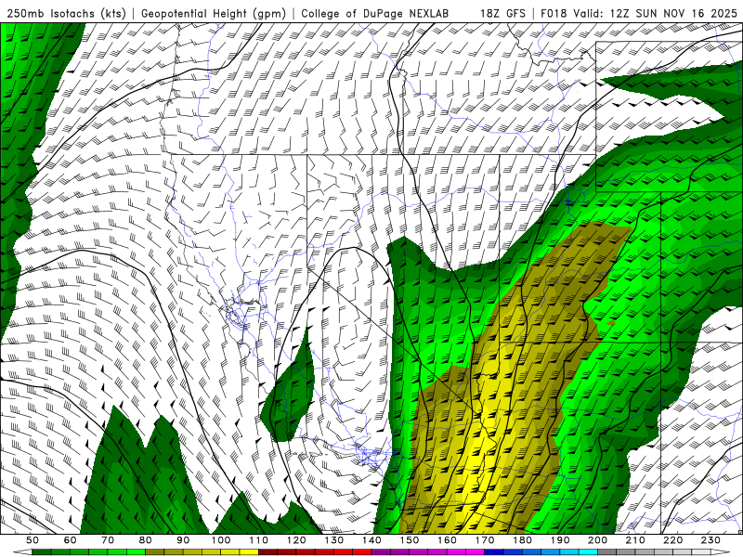Image resolution: width=743 pixels, height=557 pixels.
Task: Click the 'Geopotential Height (gpm)' title text
Action: point(214,13)
